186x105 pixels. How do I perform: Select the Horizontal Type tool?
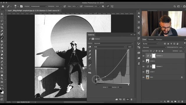[x=2, y=65]
